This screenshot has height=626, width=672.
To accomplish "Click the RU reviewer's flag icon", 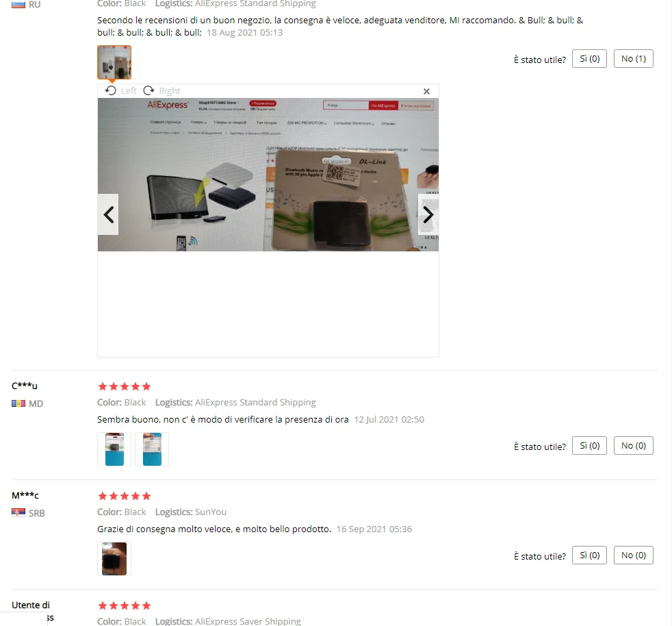I will click(x=18, y=5).
